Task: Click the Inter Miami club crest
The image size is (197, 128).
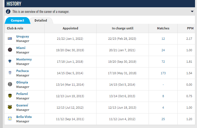Action: (x=10, y=50)
